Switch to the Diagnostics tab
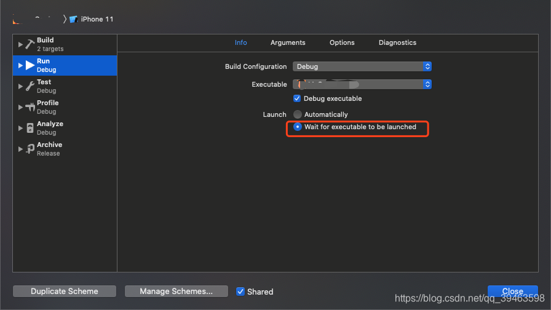The height and width of the screenshot is (310, 551). (397, 42)
